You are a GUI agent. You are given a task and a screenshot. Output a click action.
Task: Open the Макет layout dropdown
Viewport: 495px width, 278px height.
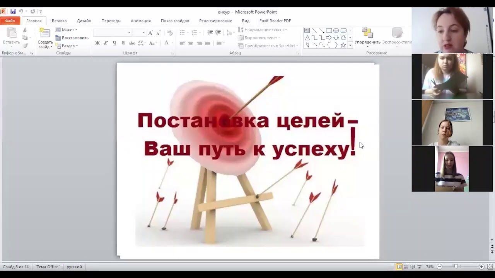[x=66, y=30]
